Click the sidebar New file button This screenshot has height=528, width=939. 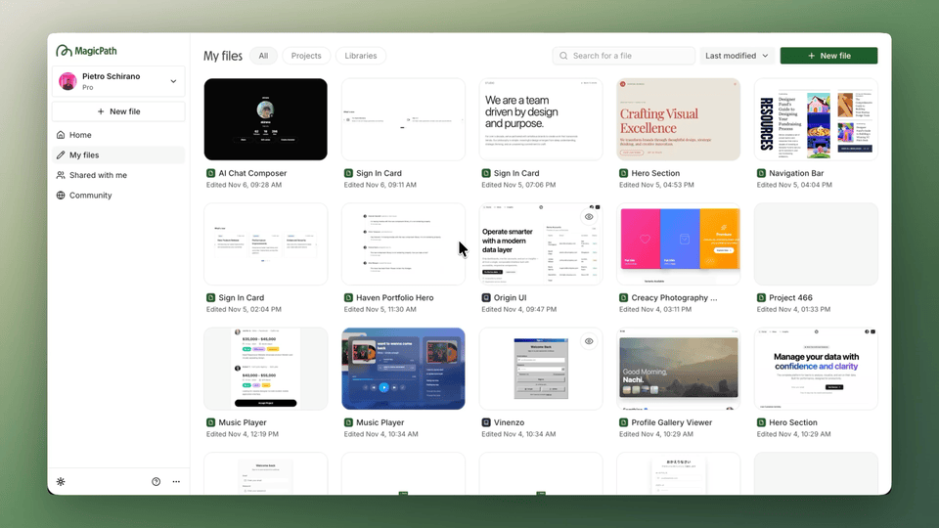tap(118, 111)
